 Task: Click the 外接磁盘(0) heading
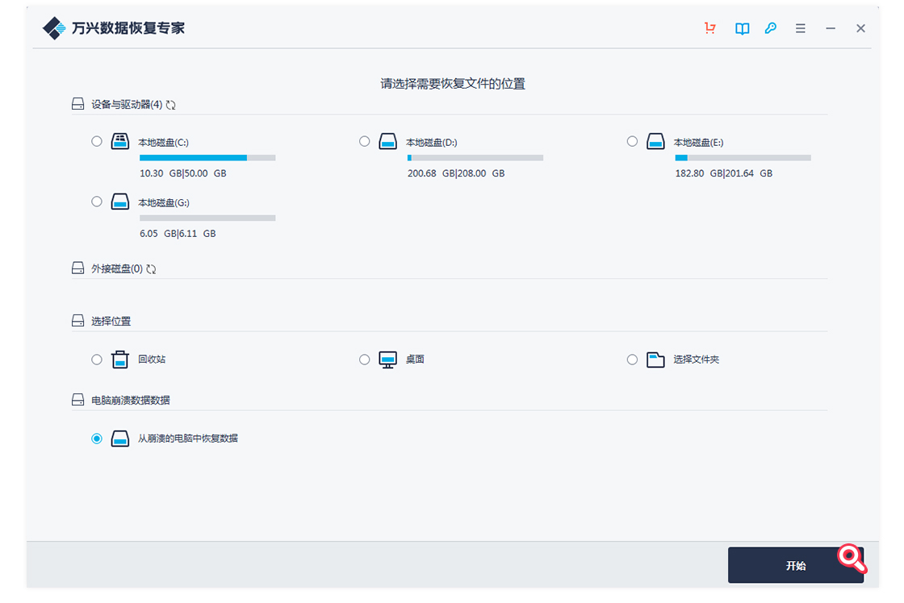click(x=117, y=268)
